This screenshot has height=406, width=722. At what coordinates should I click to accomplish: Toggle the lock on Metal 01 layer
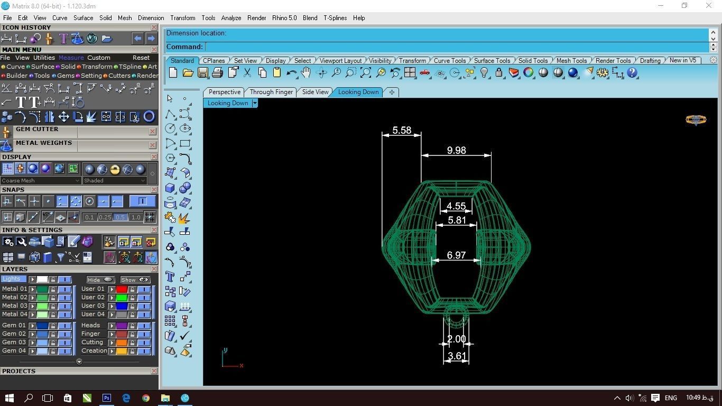point(53,289)
